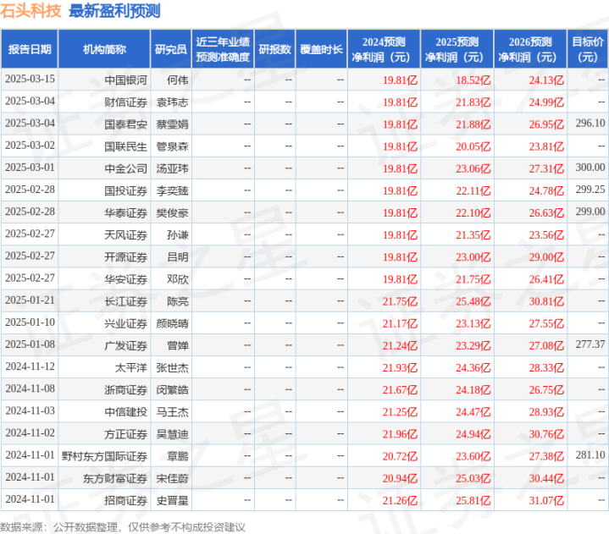Click the 2024预测净利润 column header
The width and height of the screenshot is (609, 534).
(384, 49)
